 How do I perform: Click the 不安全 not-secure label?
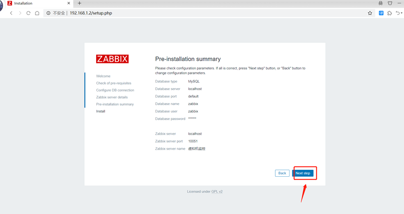click(59, 13)
